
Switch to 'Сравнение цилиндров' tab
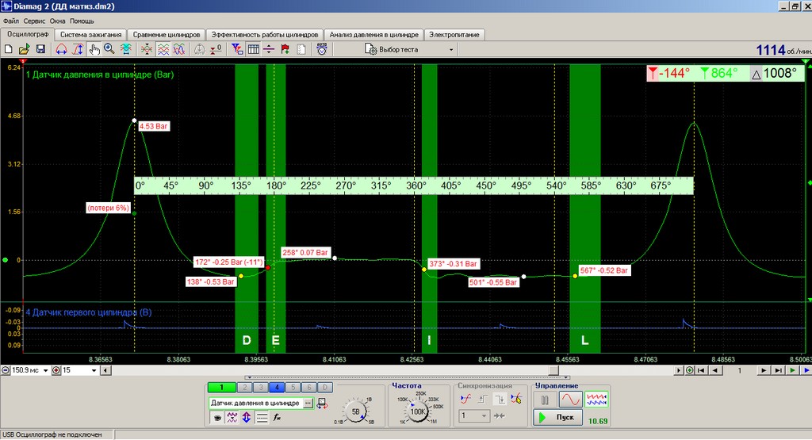point(167,35)
